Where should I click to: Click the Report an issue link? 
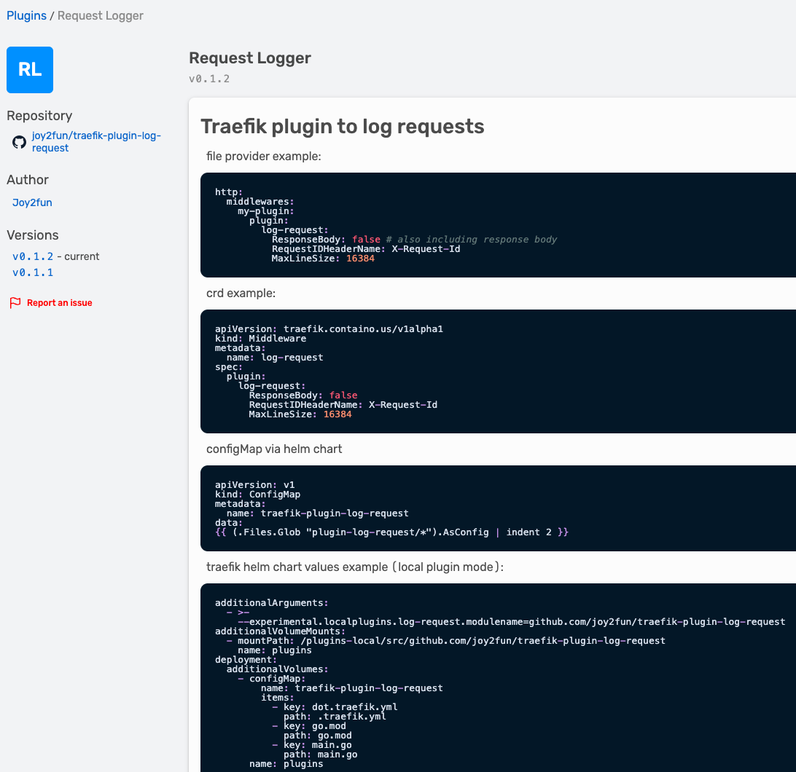tap(59, 303)
